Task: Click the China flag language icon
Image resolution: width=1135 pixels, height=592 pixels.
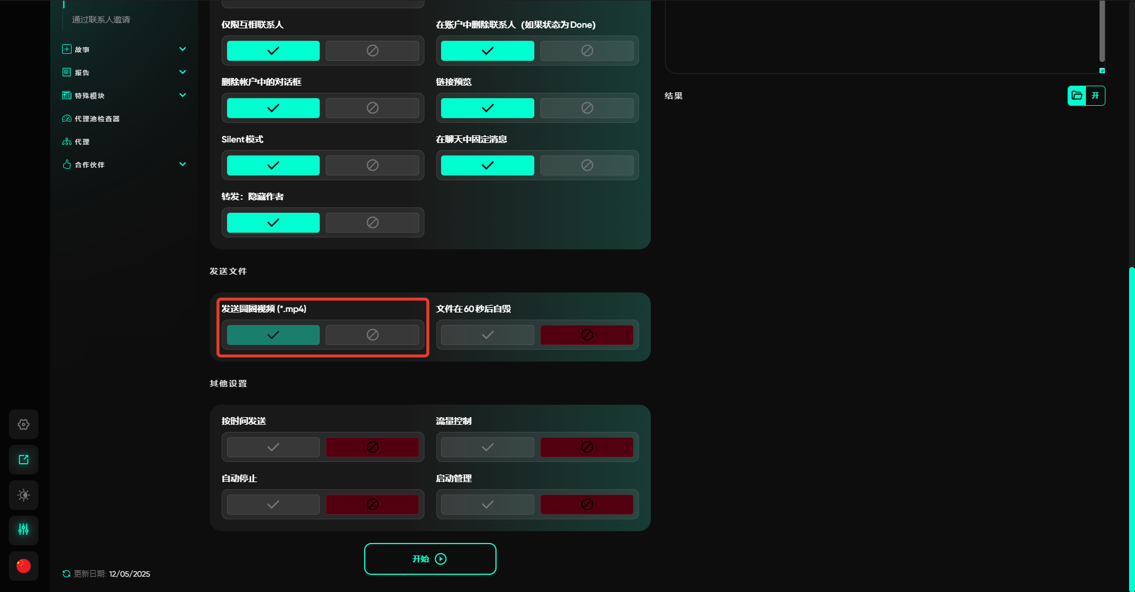Action: pyautogui.click(x=24, y=566)
